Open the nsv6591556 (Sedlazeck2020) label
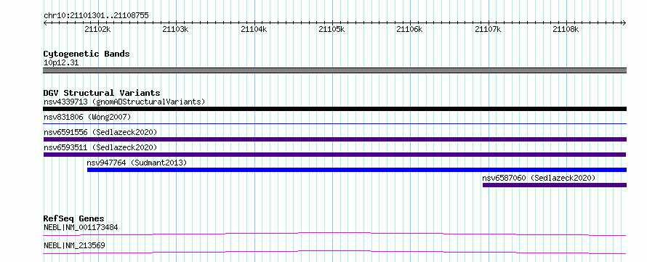 (100, 132)
